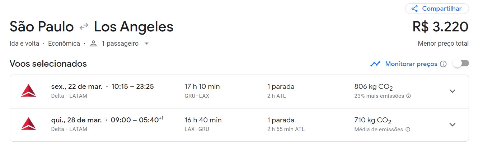Click info icon next to 23% mais emissões
488x147 pixels.
tap(408, 96)
